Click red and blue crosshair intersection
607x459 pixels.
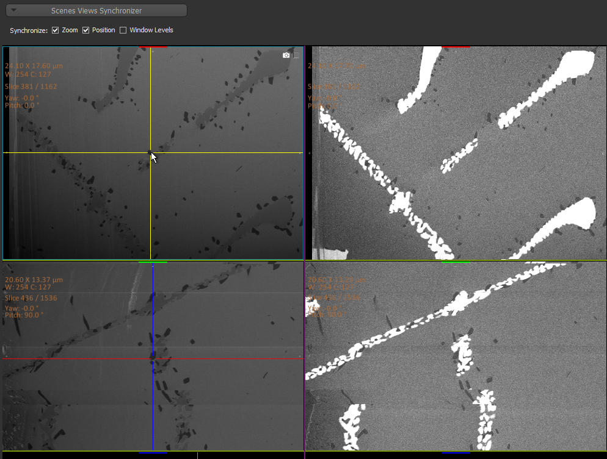pyautogui.click(x=153, y=358)
